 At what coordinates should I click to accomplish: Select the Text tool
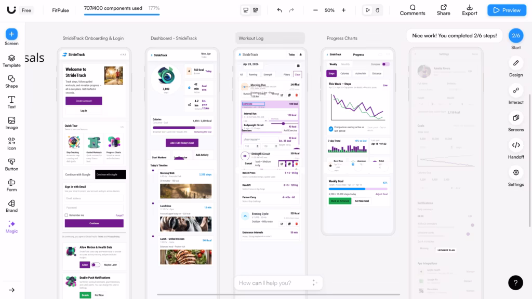click(x=11, y=102)
